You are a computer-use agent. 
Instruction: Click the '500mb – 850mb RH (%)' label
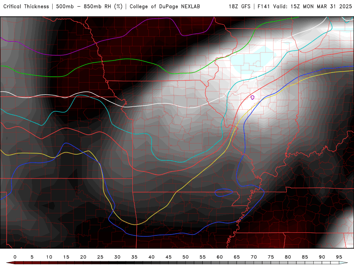(x=89, y=7)
